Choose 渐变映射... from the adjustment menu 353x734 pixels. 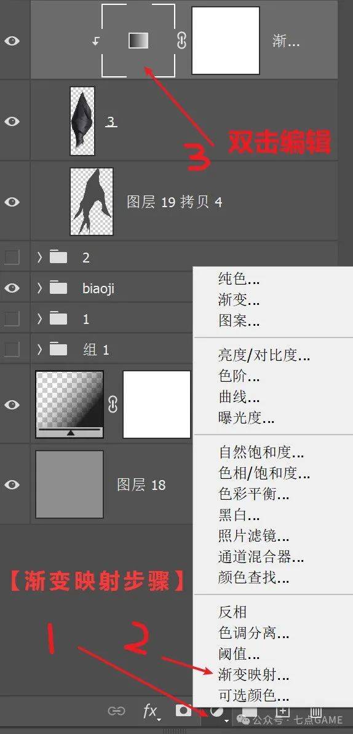[253, 674]
